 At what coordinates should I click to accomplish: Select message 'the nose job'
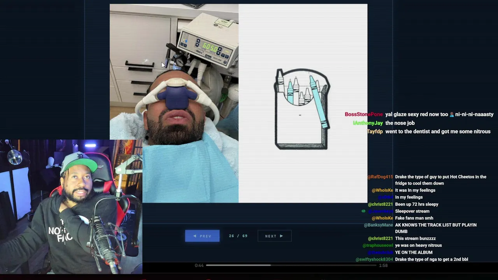[400, 123]
